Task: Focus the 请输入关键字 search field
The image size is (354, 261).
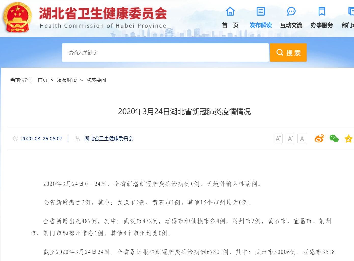Action: pyautogui.click(x=165, y=53)
